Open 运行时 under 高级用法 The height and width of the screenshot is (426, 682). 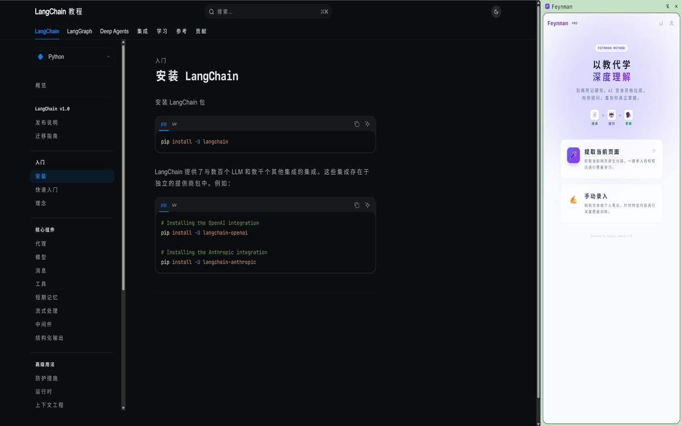click(44, 391)
